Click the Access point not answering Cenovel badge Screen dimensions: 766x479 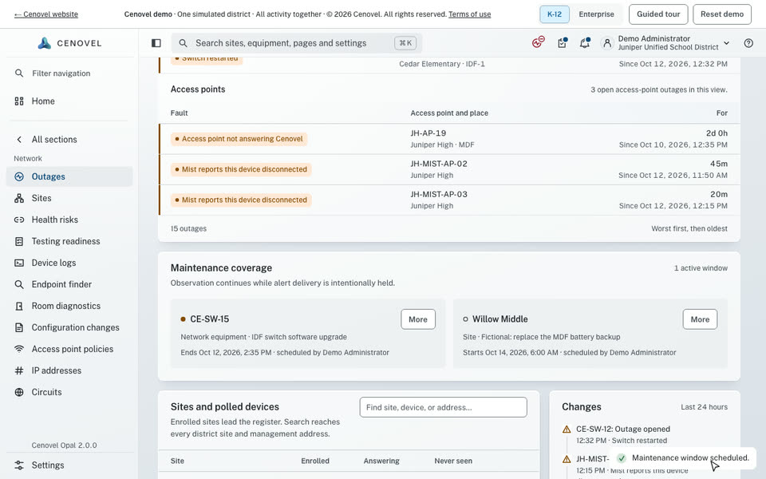(239, 139)
